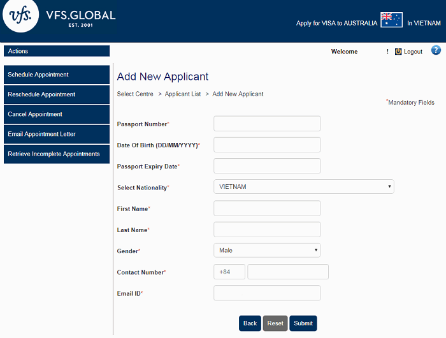Open Schedule Appointment from the sidebar
The image size is (446, 338).
click(x=57, y=75)
